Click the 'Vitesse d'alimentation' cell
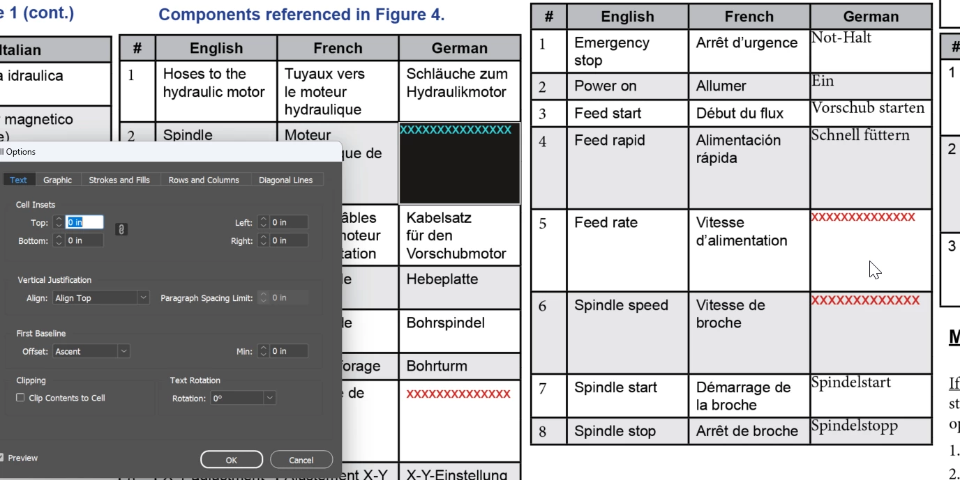This screenshot has width=960, height=480. [x=749, y=250]
